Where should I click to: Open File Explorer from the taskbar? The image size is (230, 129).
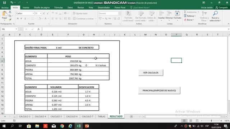coord(37,126)
